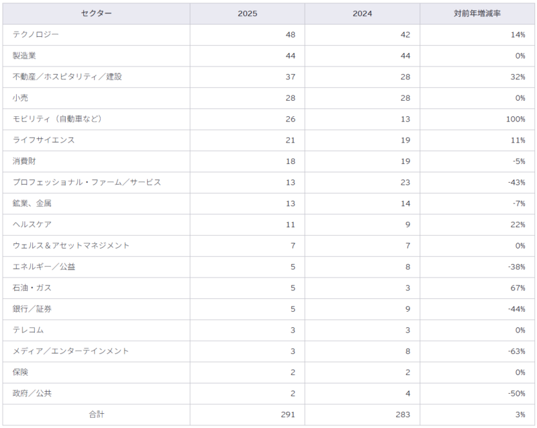The height and width of the screenshot is (428, 537).
Task: Select the 合計 total row label
Action: (x=96, y=415)
